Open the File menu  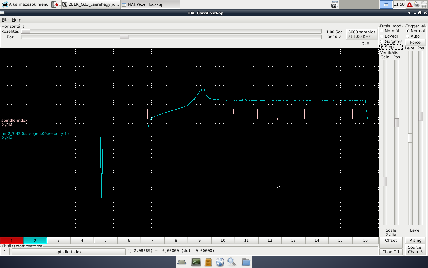[x=5, y=20]
